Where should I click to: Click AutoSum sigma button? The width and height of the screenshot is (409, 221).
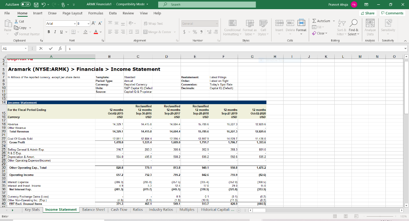[321, 21]
